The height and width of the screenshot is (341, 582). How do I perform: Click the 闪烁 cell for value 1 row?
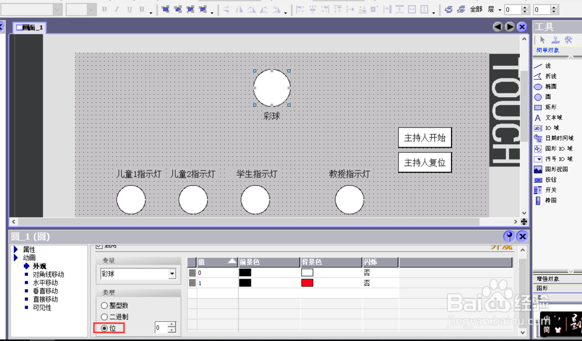click(x=380, y=283)
